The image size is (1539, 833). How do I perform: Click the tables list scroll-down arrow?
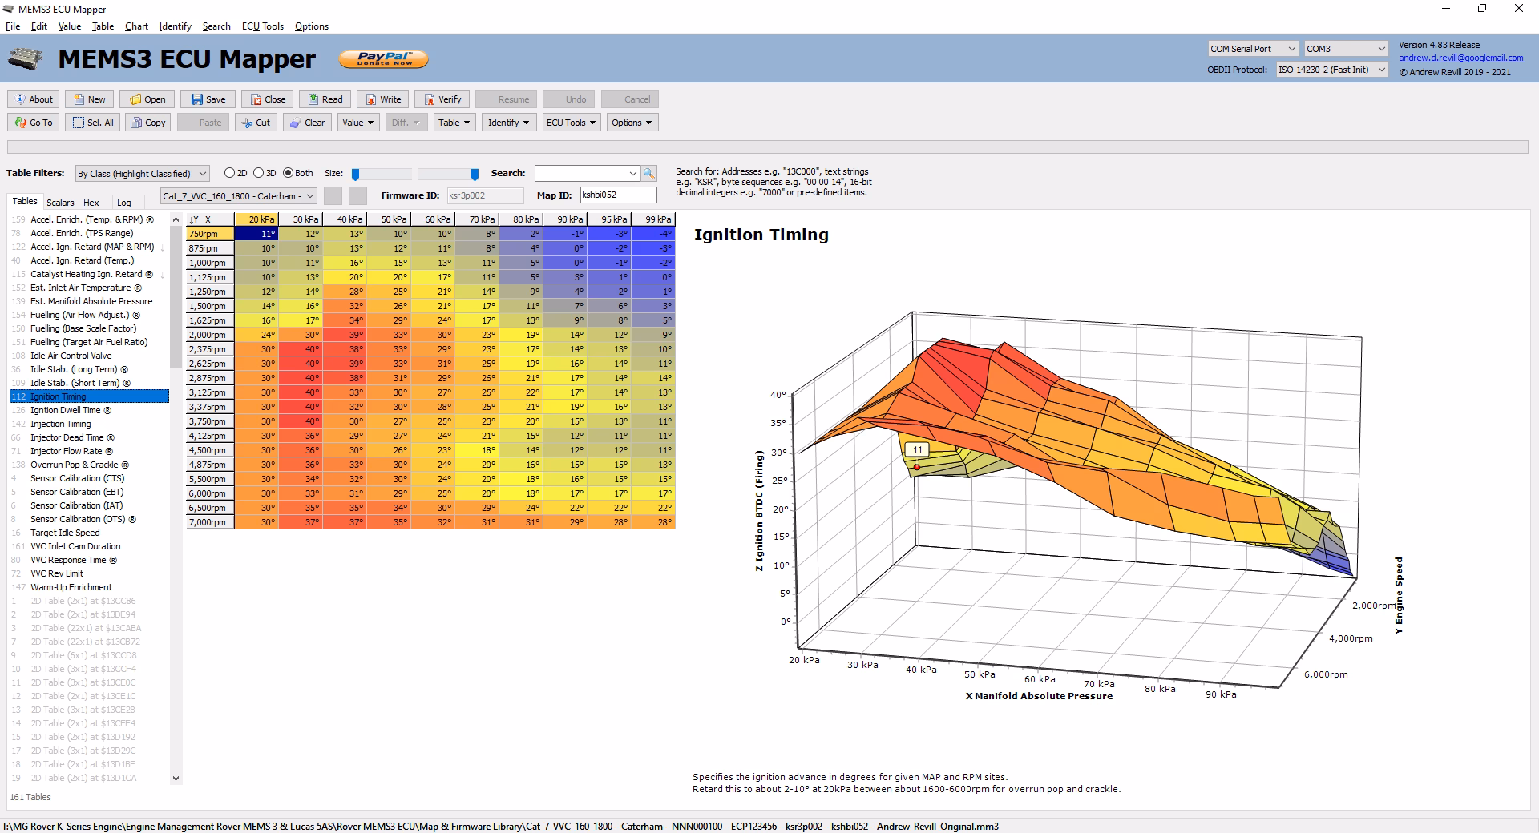pyautogui.click(x=176, y=778)
